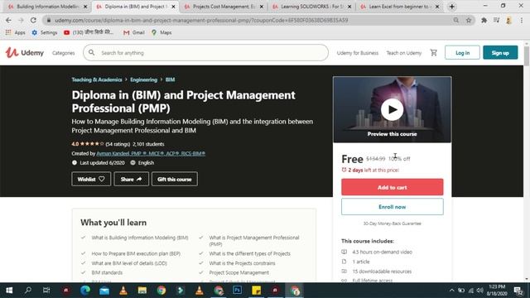Play the course preview video

[392, 109]
